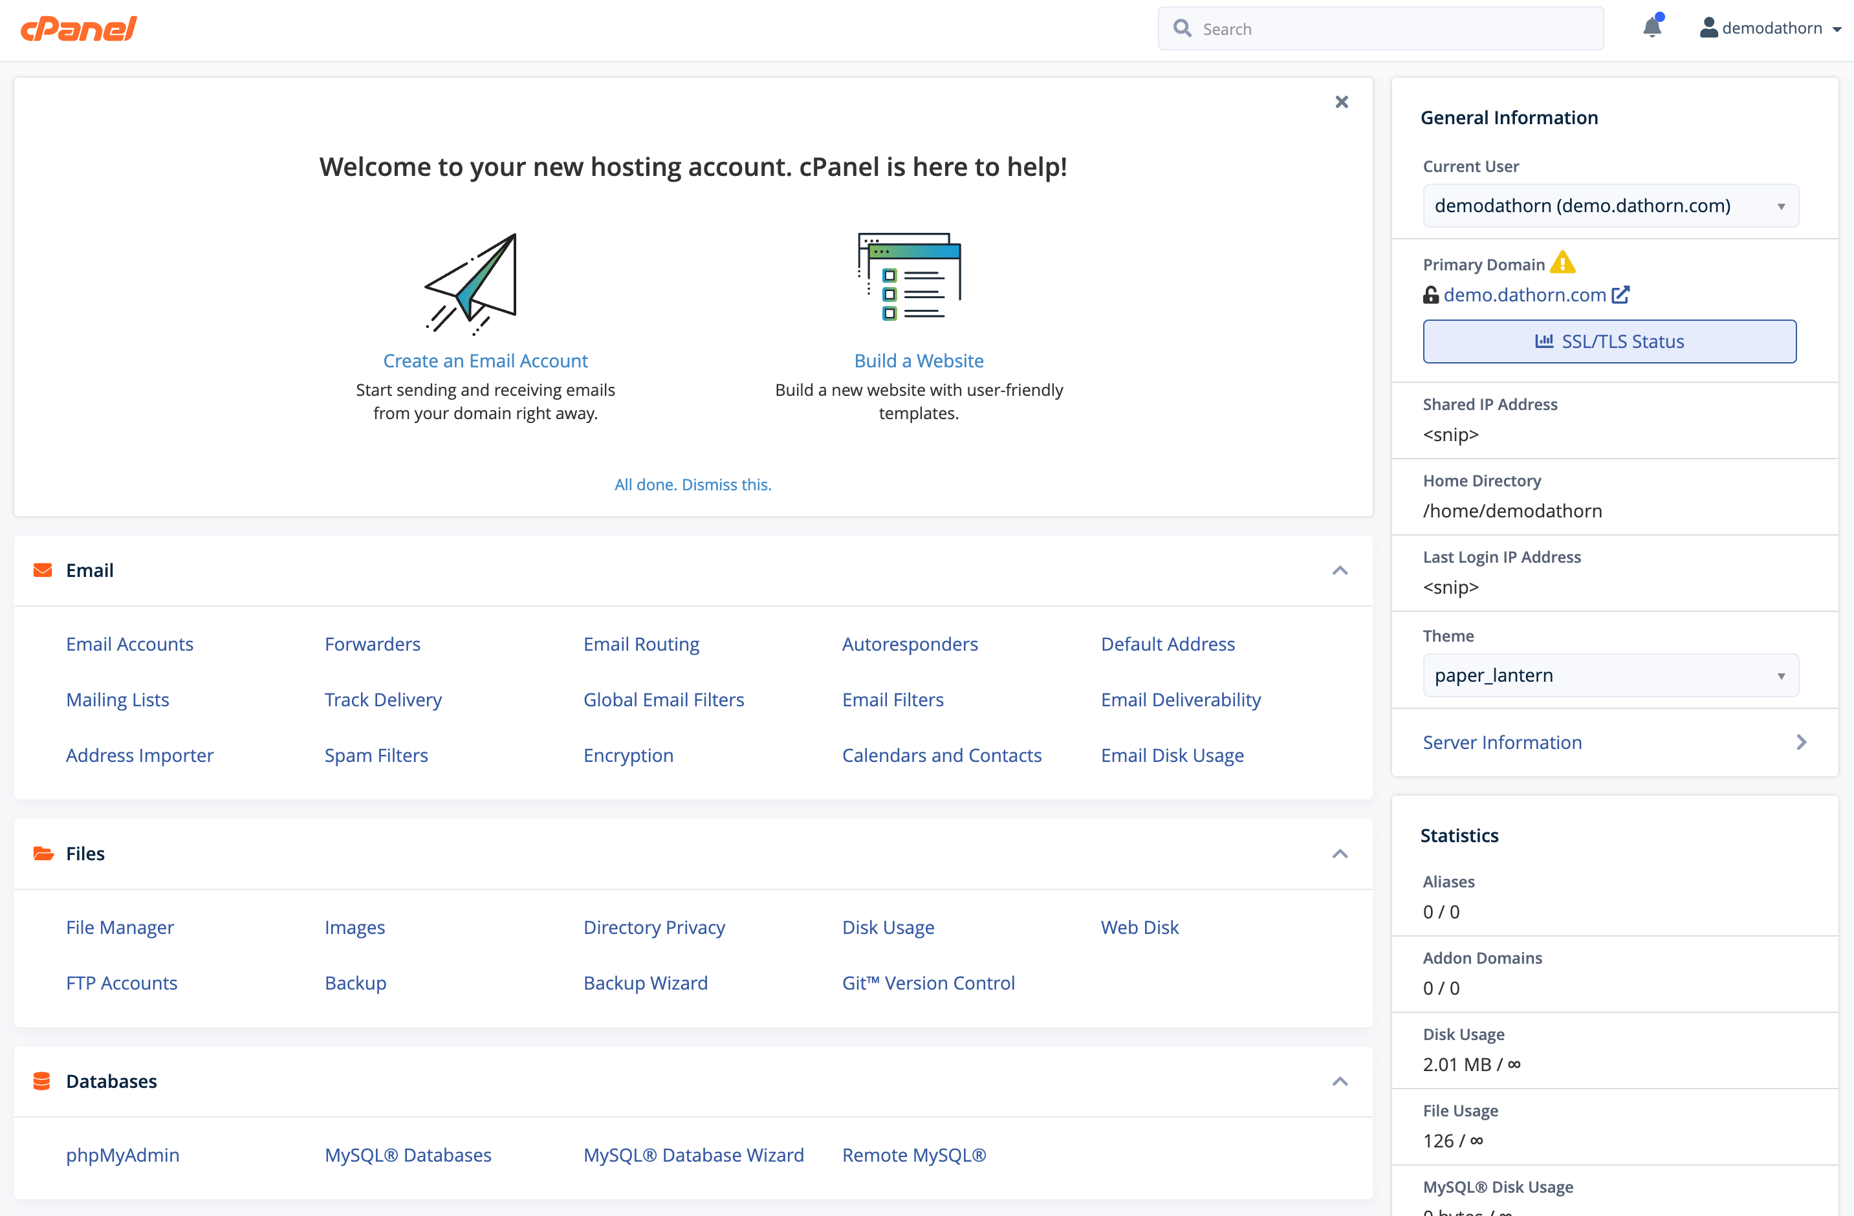Click the website template illustration
The height and width of the screenshot is (1216, 1854).
click(909, 276)
